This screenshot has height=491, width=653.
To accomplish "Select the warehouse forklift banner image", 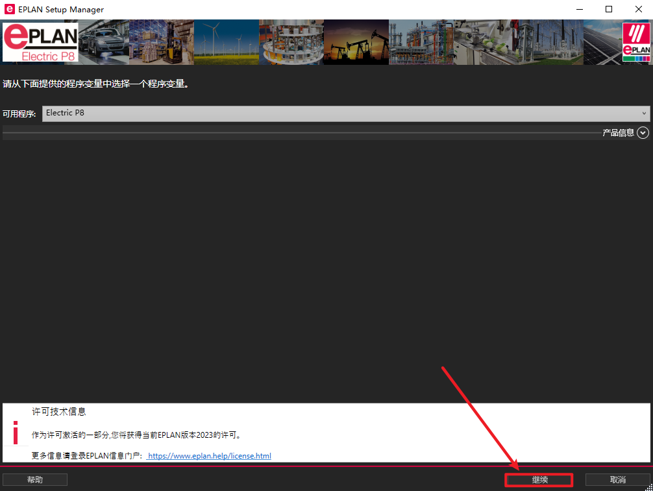I will pyautogui.click(x=162, y=43).
